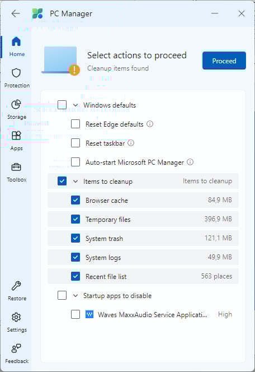Click the Waves MaxxAudio Service Applicati... name

pyautogui.click(x=153, y=315)
